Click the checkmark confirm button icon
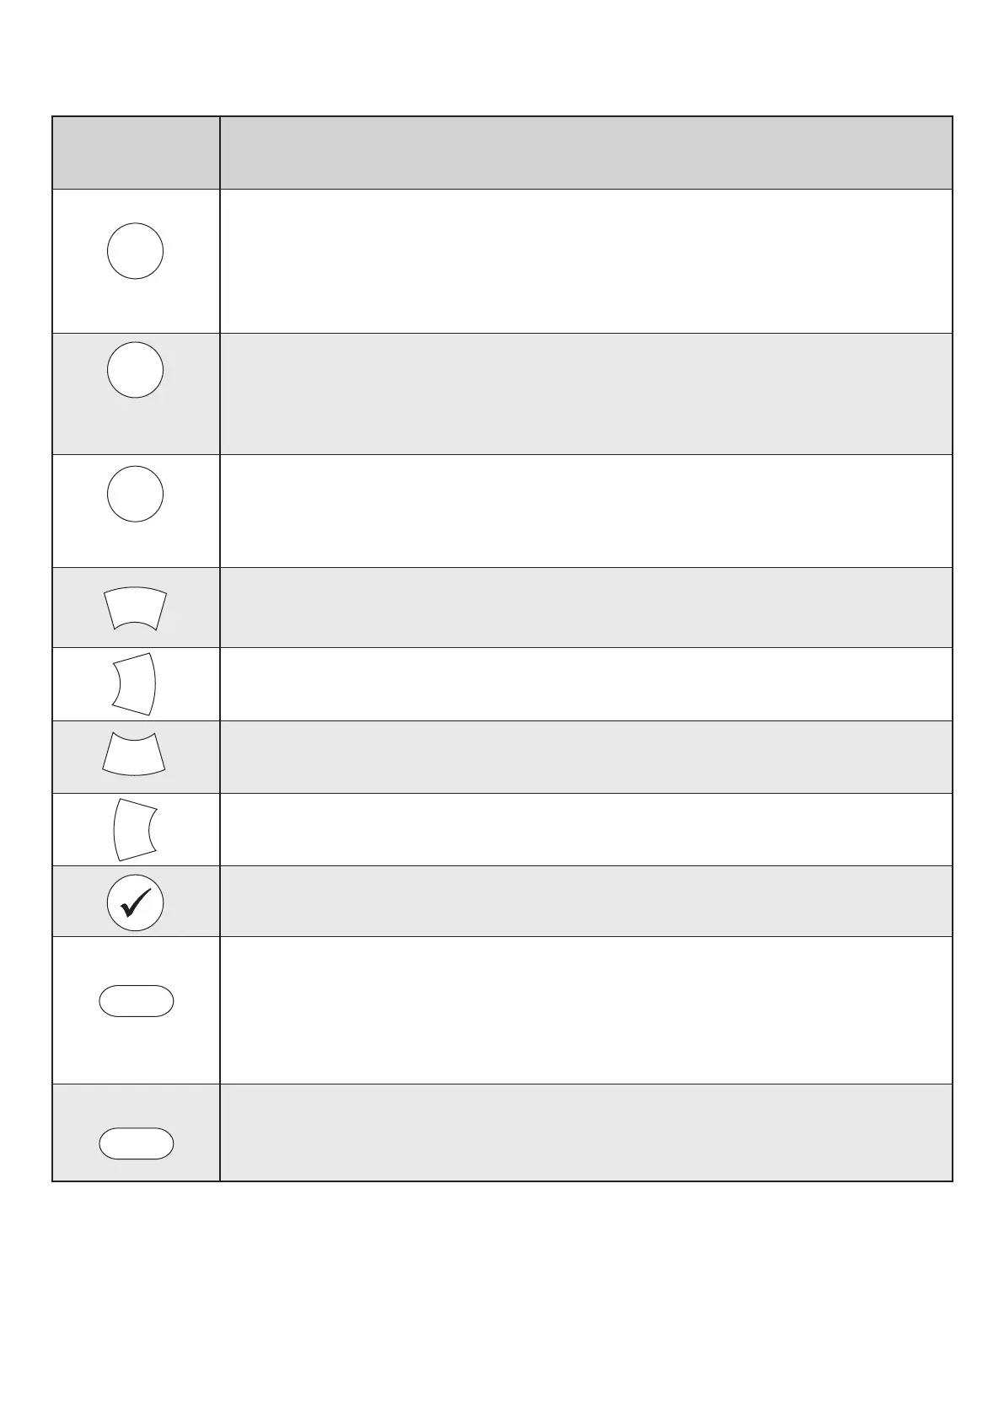 [136, 902]
